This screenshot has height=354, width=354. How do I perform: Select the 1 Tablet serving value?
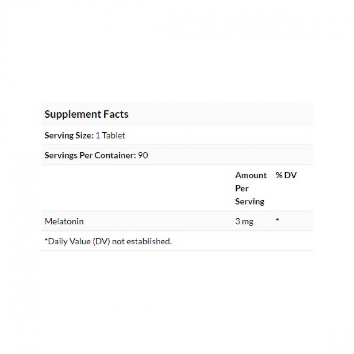point(111,135)
